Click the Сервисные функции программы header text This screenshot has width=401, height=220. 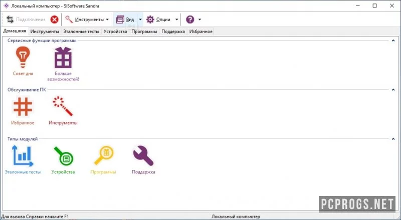tap(42, 40)
